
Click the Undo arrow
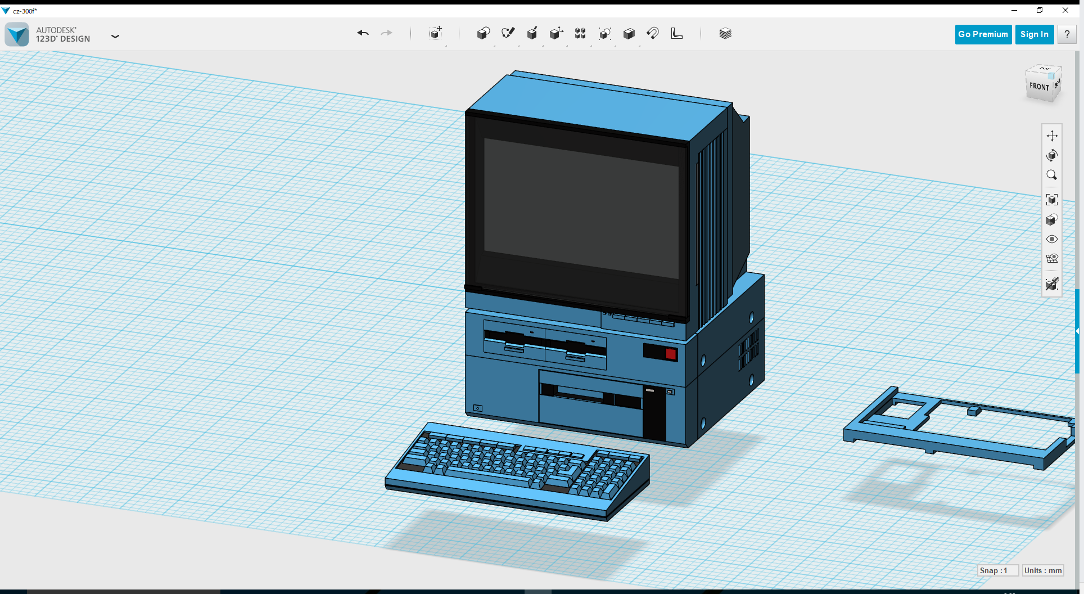[x=363, y=33]
